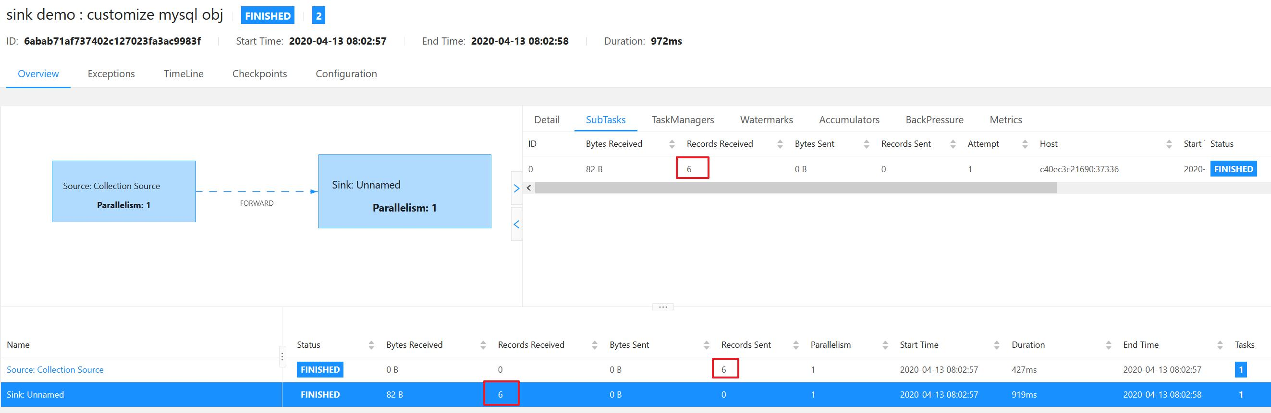
Task: View the TaskManagers tab
Action: click(683, 120)
